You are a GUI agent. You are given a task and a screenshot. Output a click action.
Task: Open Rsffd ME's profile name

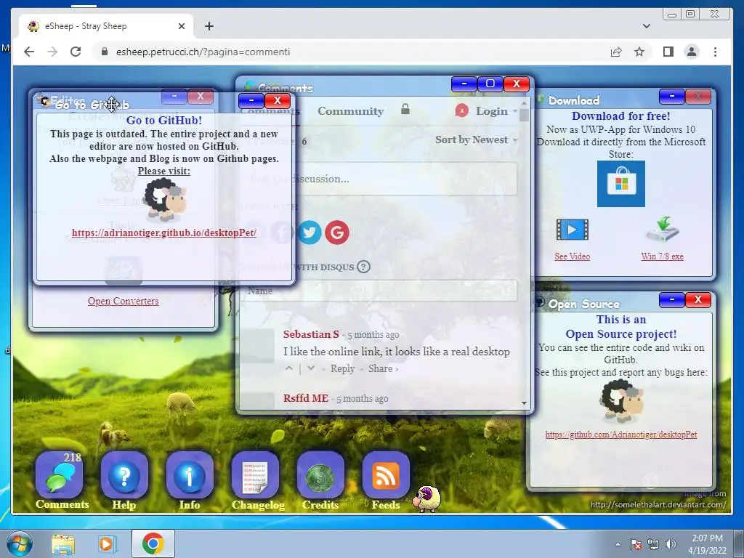pos(306,398)
